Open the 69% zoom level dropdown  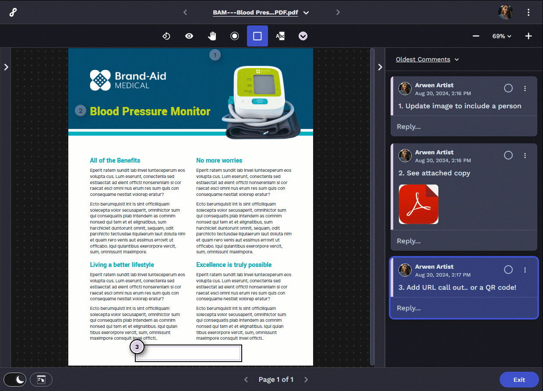pos(502,36)
